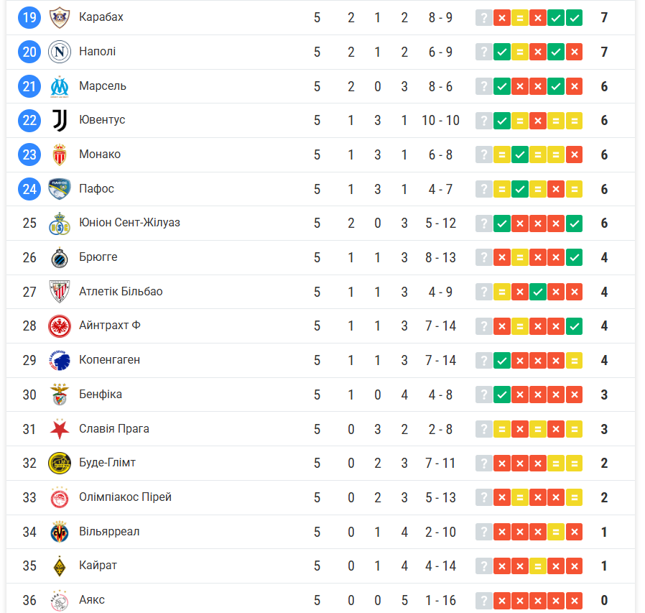
Task: Click the Bodø/Glimt yellow crest
Action: (59, 463)
